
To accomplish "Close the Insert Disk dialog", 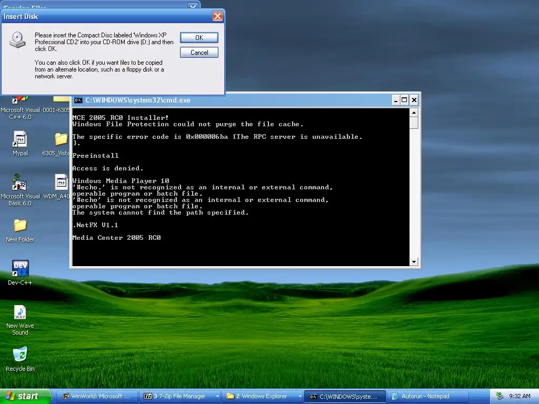I will [217, 16].
